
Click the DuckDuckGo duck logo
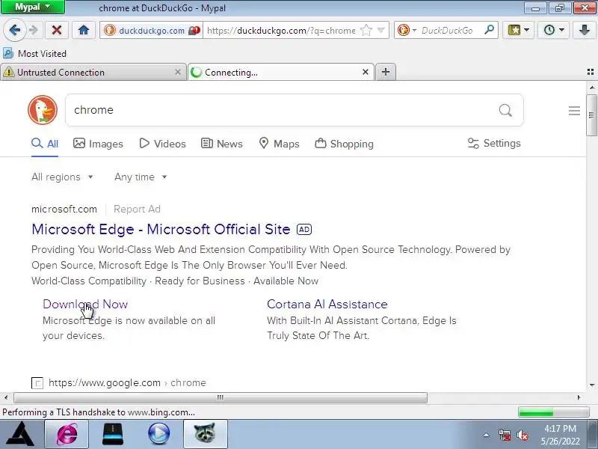pos(43,110)
